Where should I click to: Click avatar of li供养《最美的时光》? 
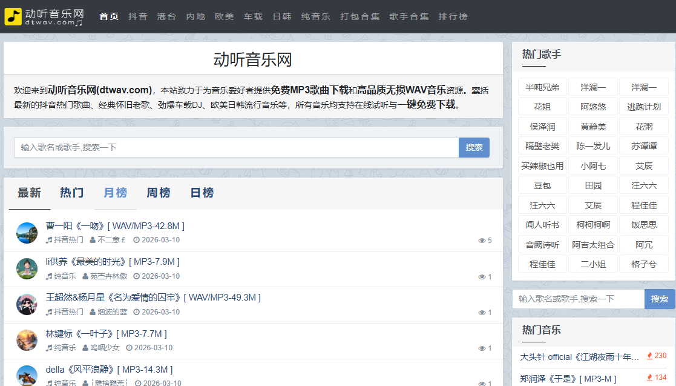[x=27, y=268]
